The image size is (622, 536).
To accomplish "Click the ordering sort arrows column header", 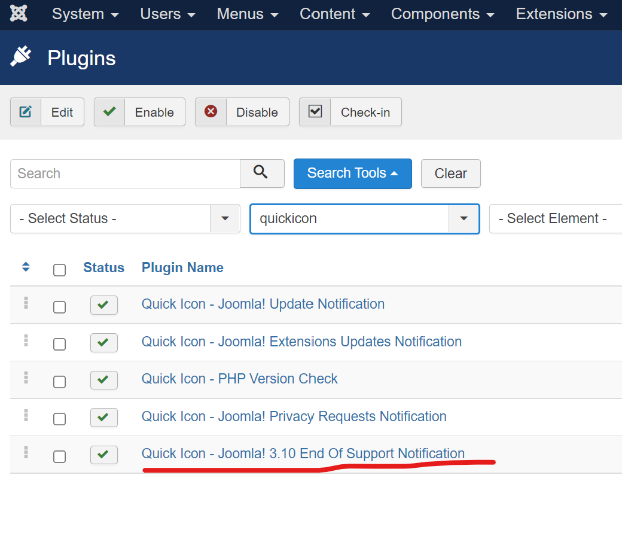I will [26, 267].
